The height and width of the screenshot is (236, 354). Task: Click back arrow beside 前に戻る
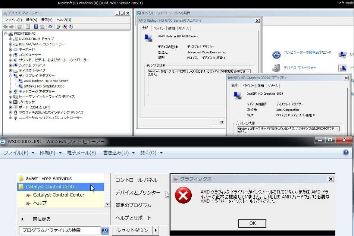click(22, 219)
